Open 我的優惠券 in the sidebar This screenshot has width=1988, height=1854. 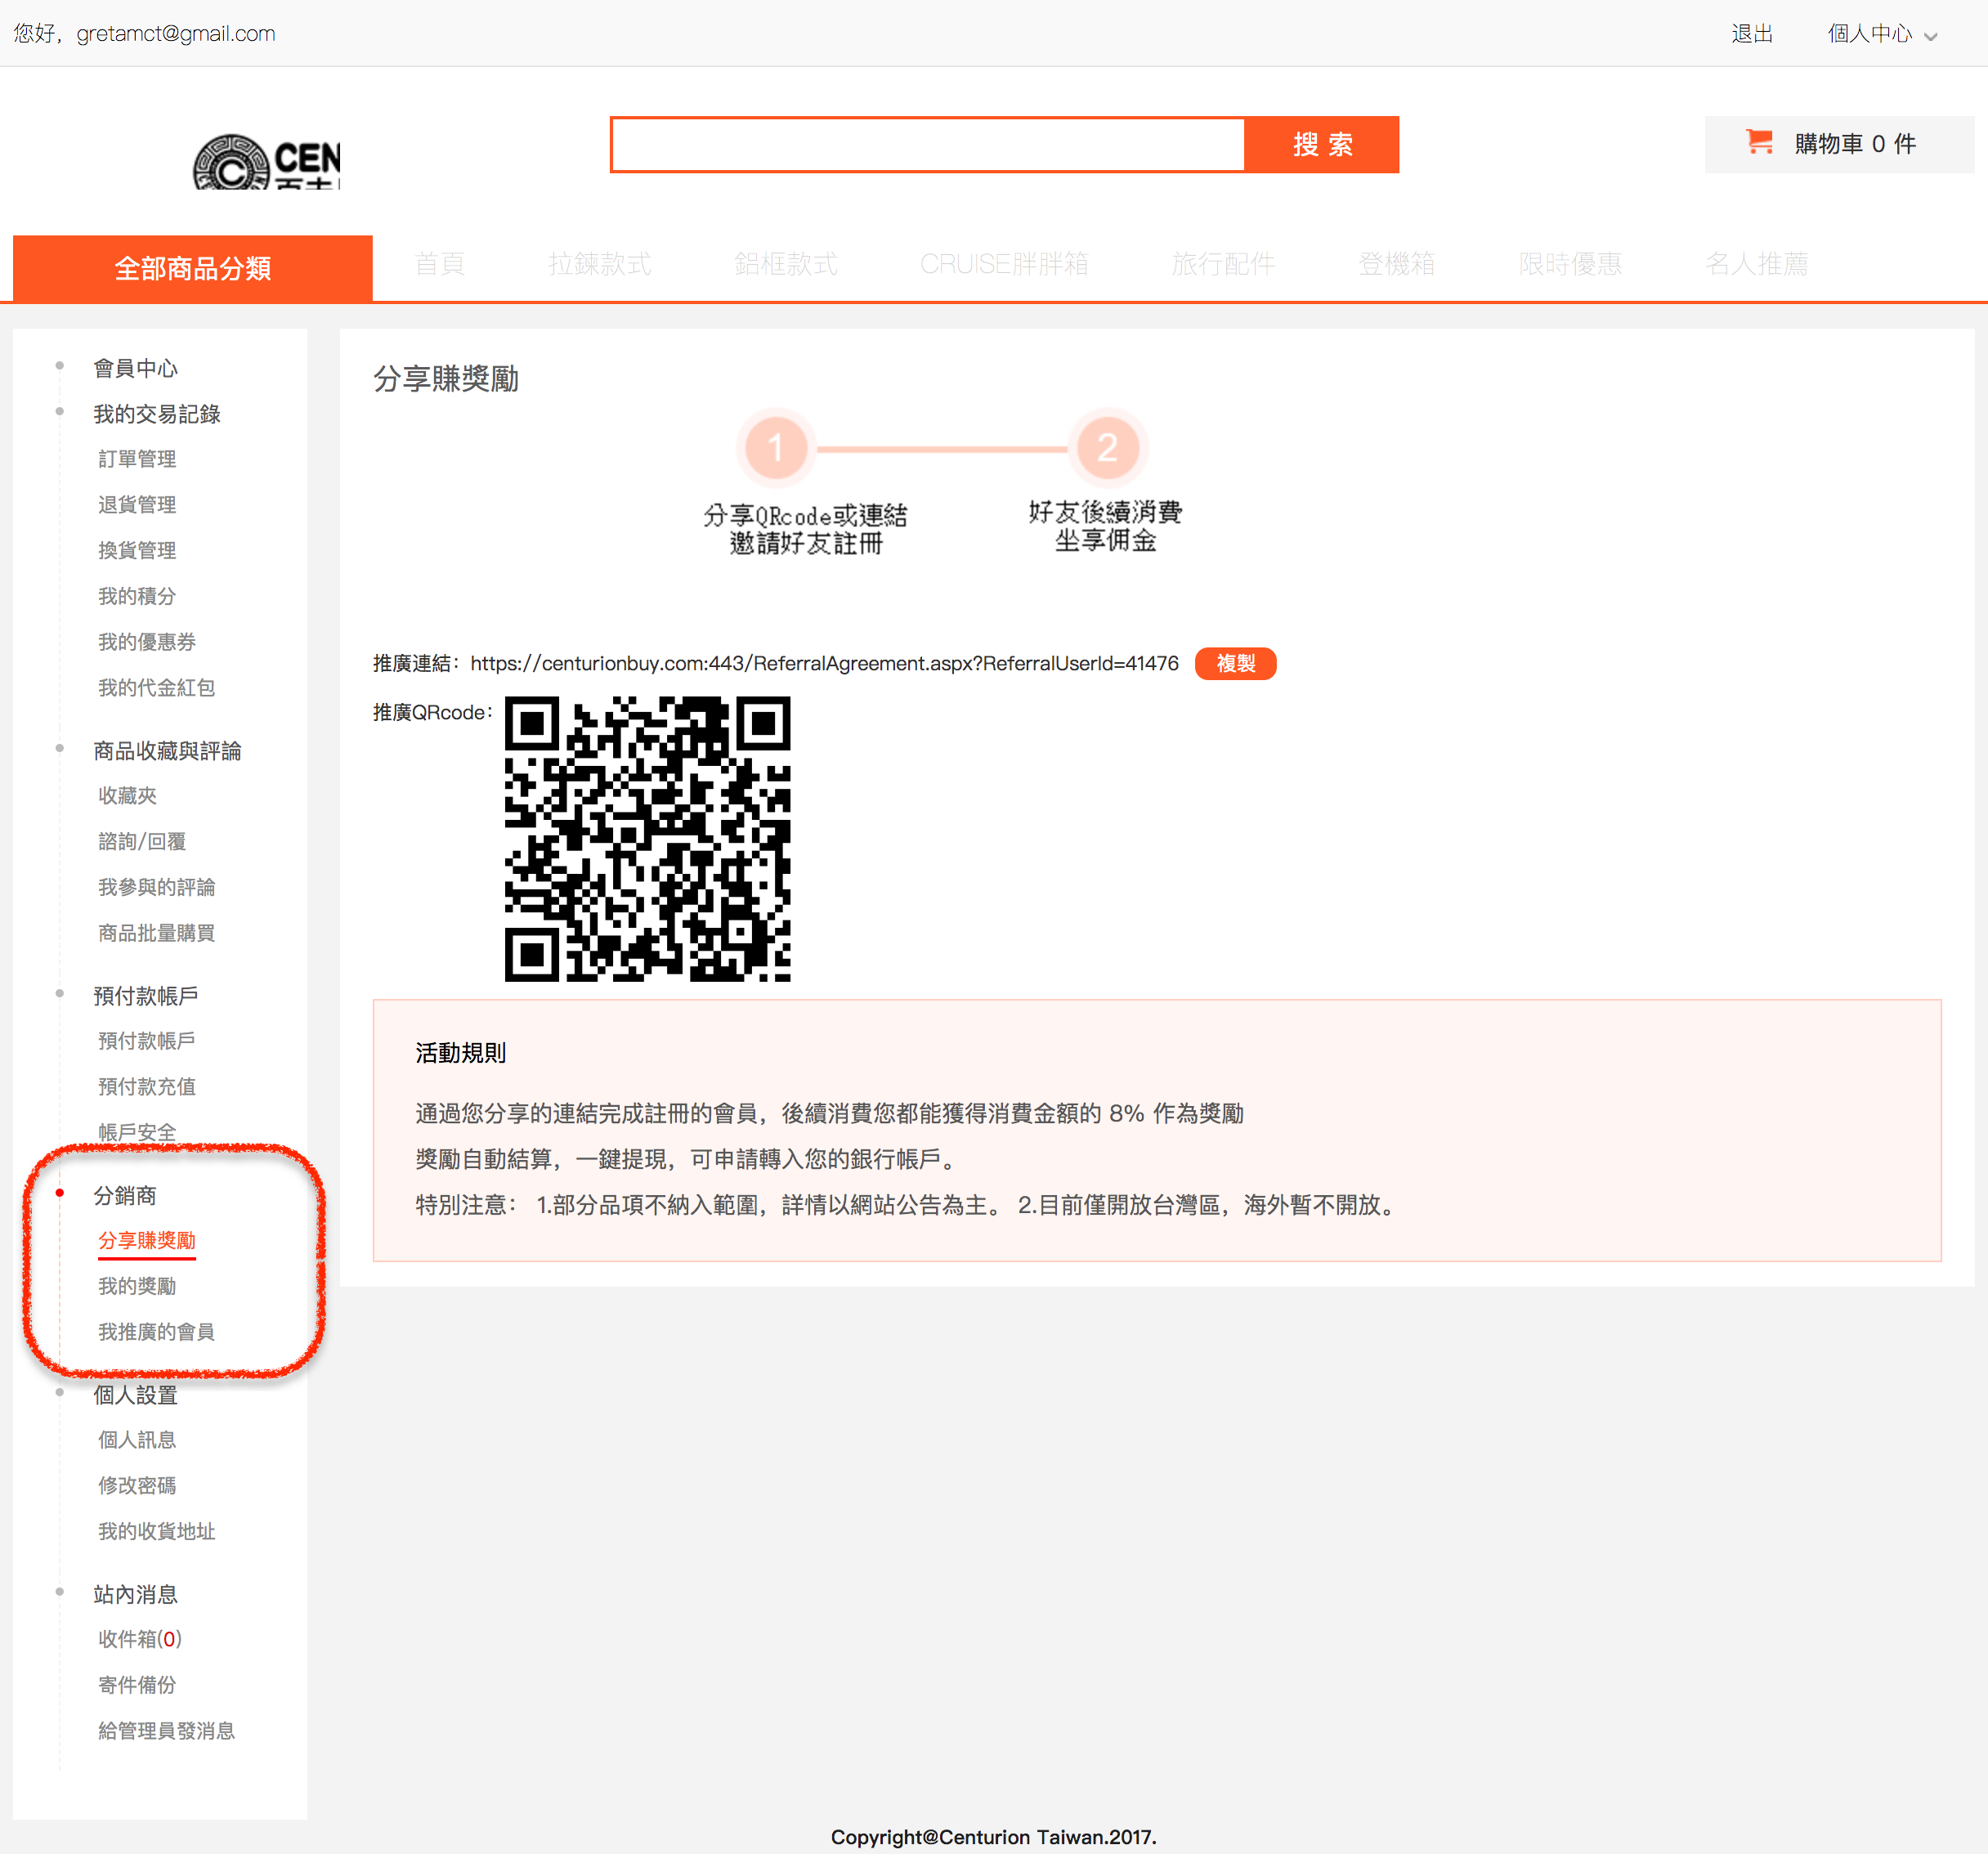click(147, 642)
